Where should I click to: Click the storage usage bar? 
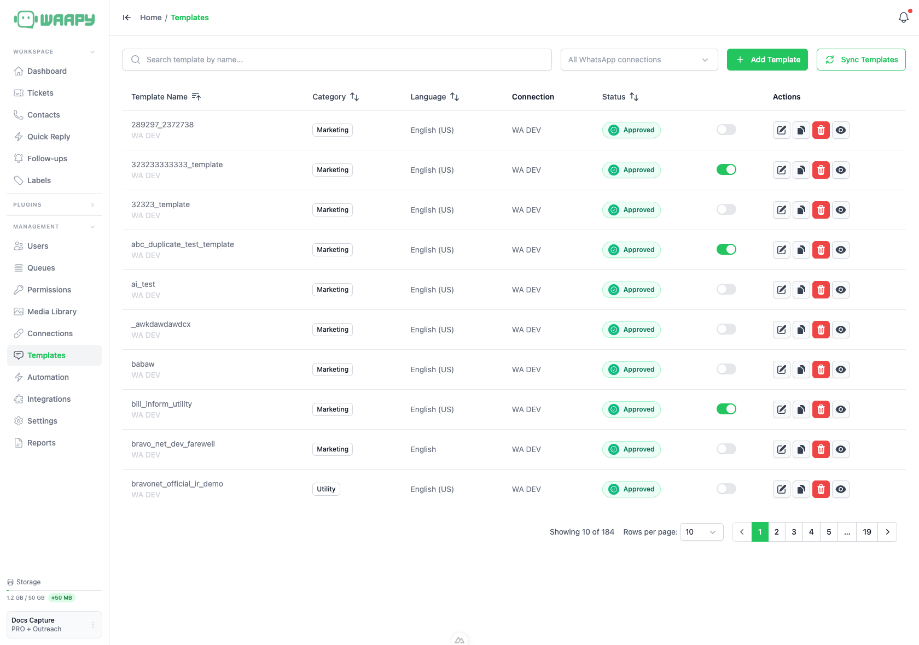point(54,590)
